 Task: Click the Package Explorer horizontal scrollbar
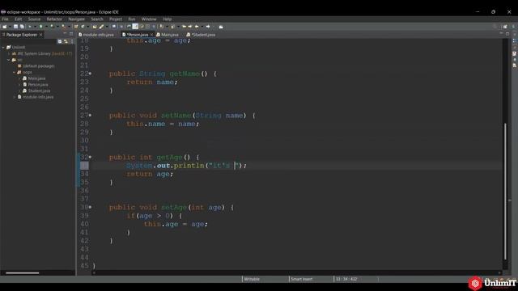(22, 273)
